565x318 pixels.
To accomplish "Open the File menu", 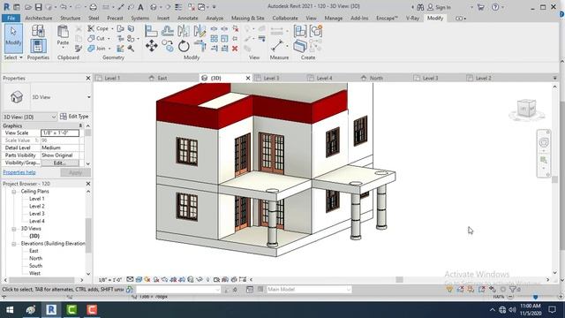I will (x=11, y=18).
